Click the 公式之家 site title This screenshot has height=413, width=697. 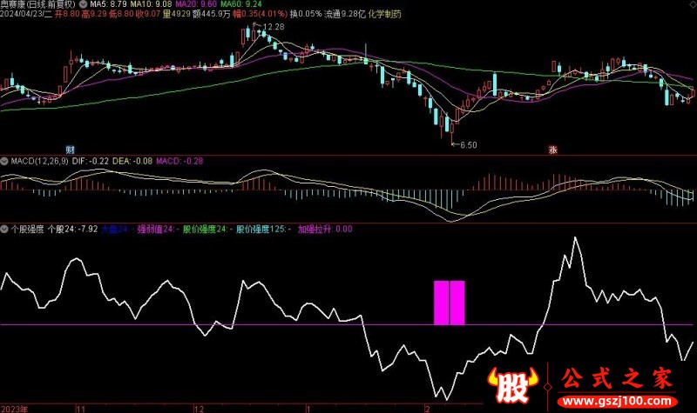617,380
